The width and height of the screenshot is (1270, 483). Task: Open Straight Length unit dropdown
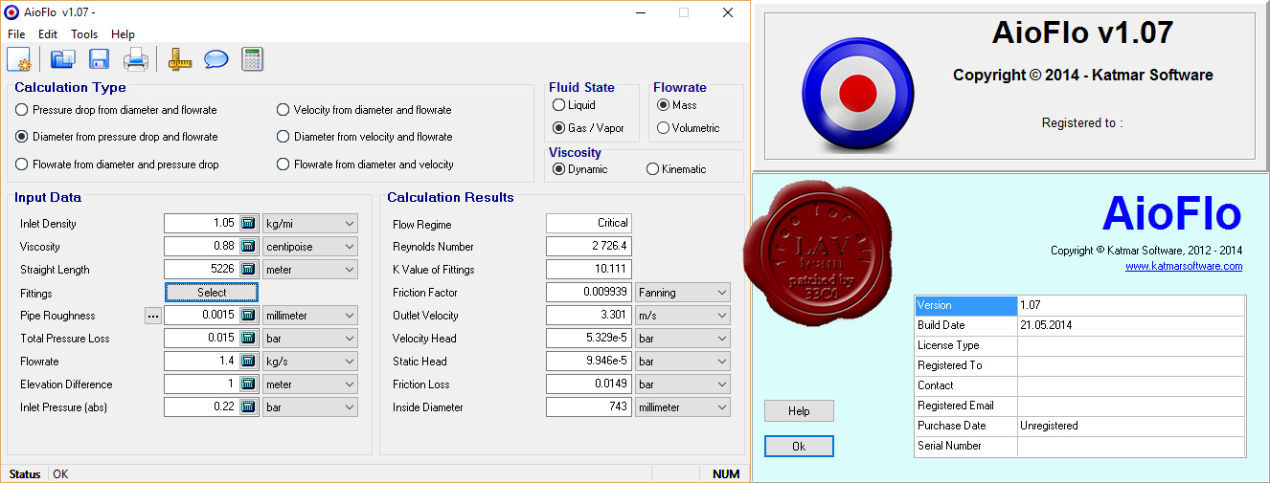[310, 269]
